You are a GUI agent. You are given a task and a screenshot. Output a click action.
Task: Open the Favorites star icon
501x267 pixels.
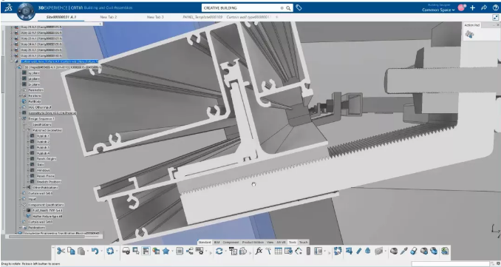pyautogui.click(x=166, y=251)
